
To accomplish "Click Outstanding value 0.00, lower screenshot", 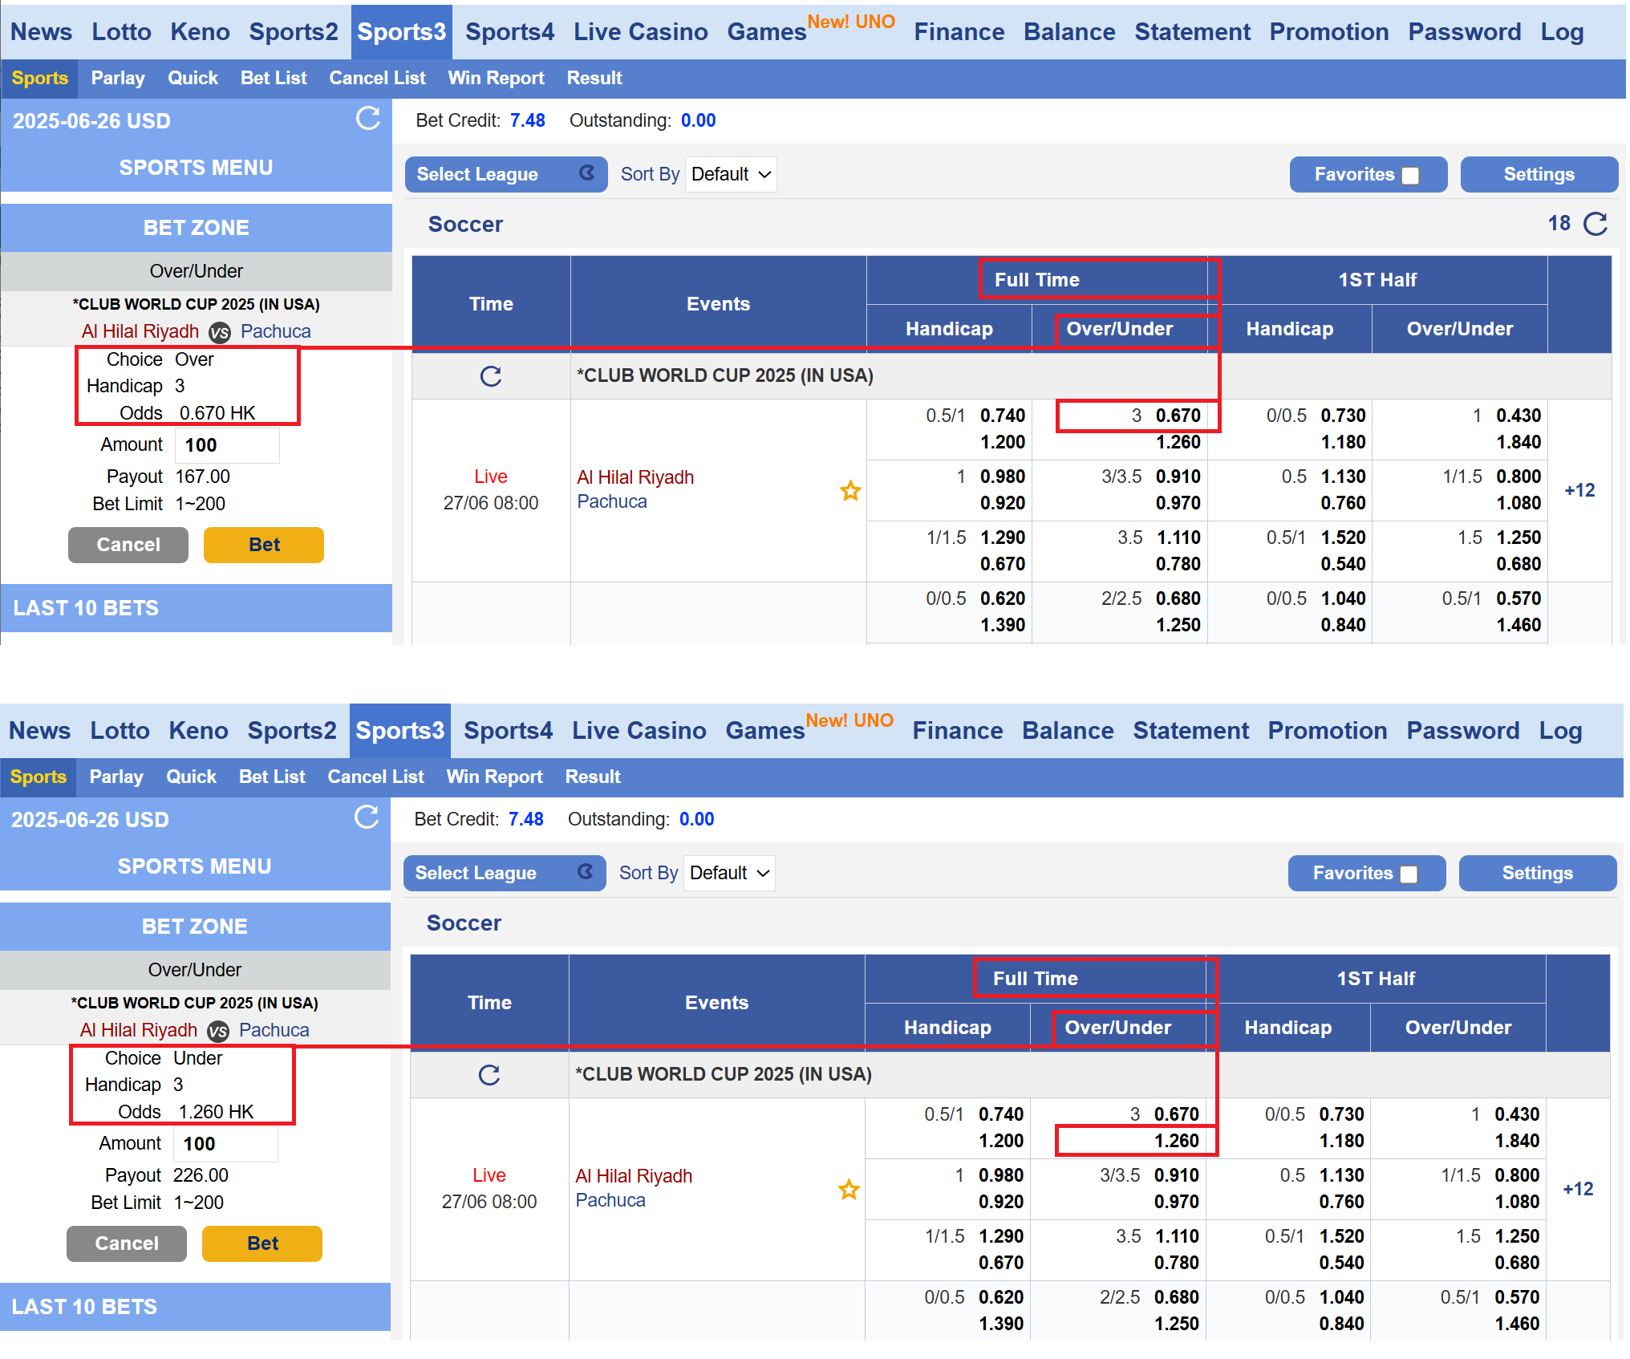I will pos(696,819).
